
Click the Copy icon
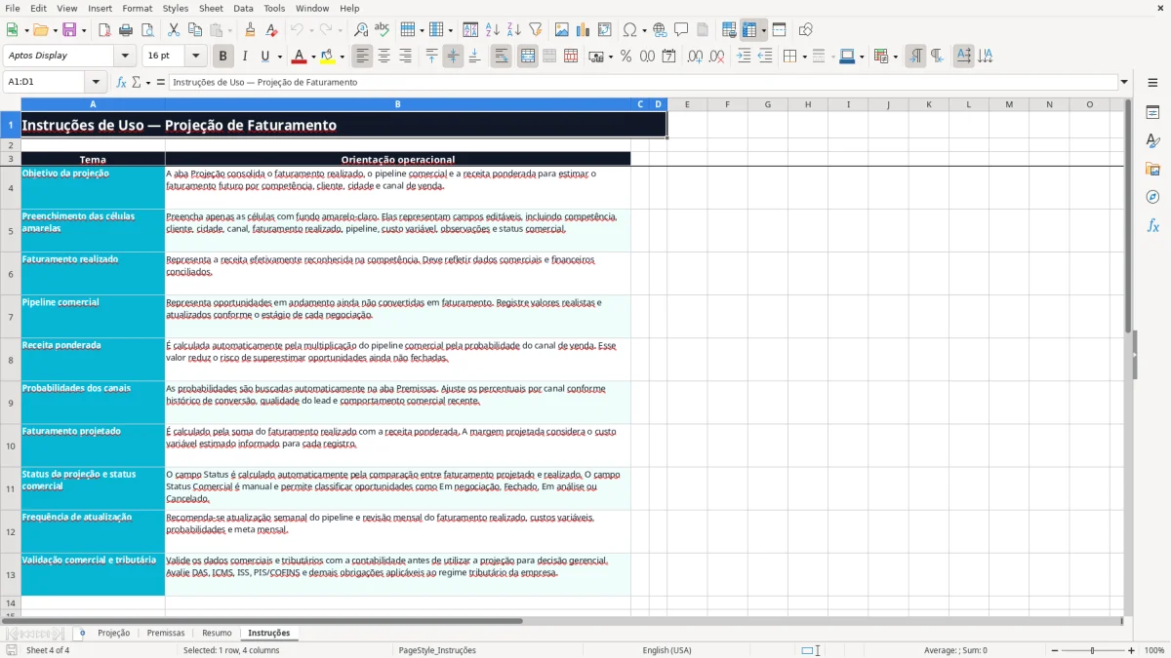tap(195, 30)
